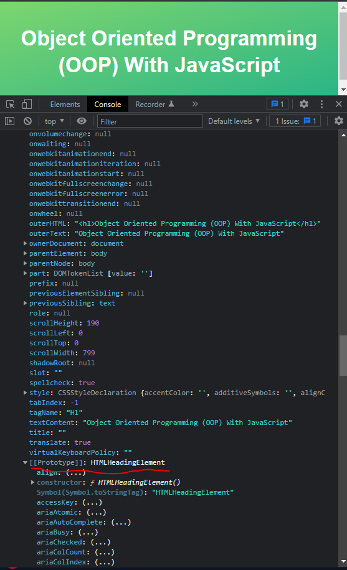
Task: Expand the parentNode body property
Action: (25, 263)
